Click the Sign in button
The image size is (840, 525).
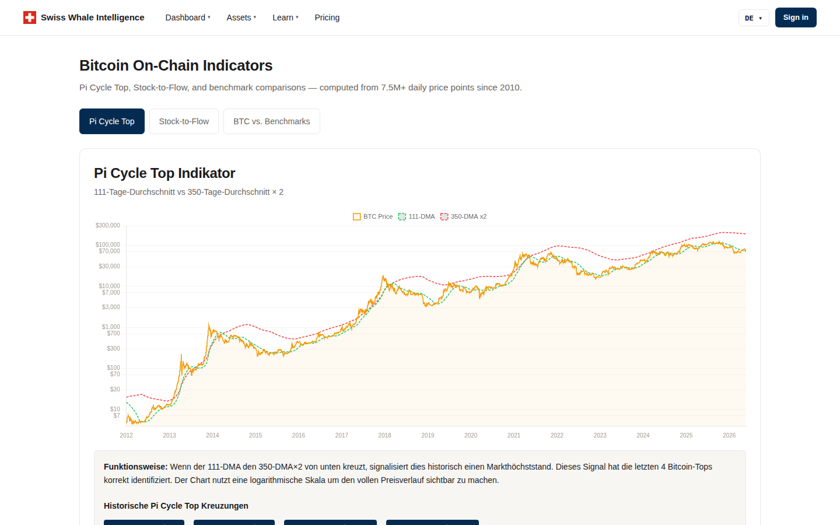point(796,17)
